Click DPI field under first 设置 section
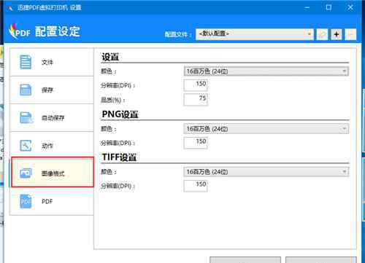 click(x=196, y=85)
